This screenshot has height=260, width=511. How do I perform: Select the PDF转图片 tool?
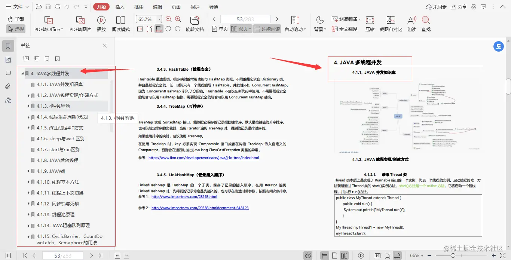(80, 23)
